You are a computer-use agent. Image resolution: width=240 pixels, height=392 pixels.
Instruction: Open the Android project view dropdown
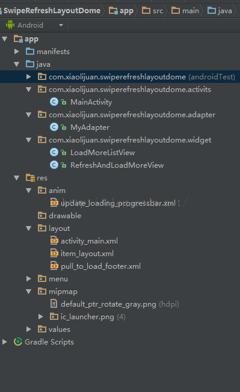point(61,25)
